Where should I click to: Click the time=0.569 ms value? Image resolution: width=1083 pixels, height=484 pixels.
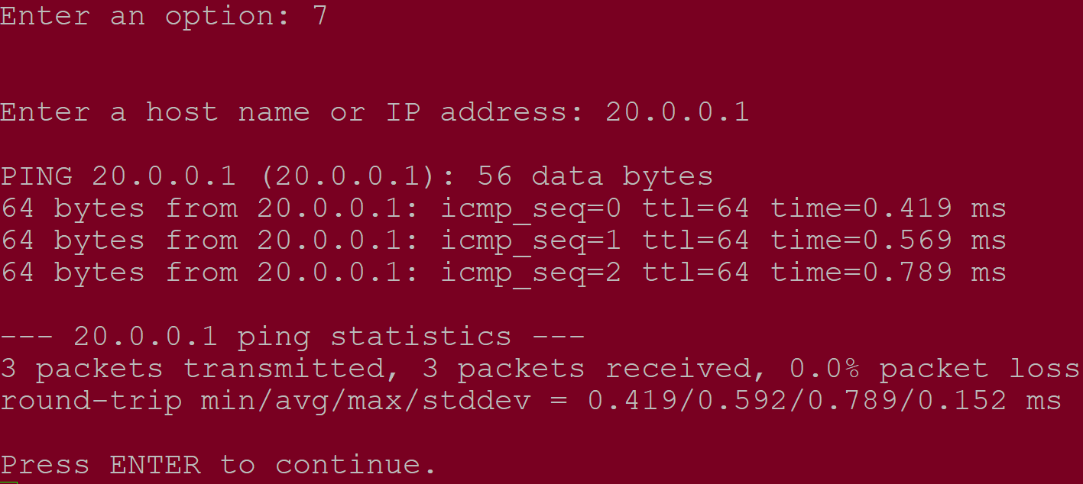click(x=888, y=241)
